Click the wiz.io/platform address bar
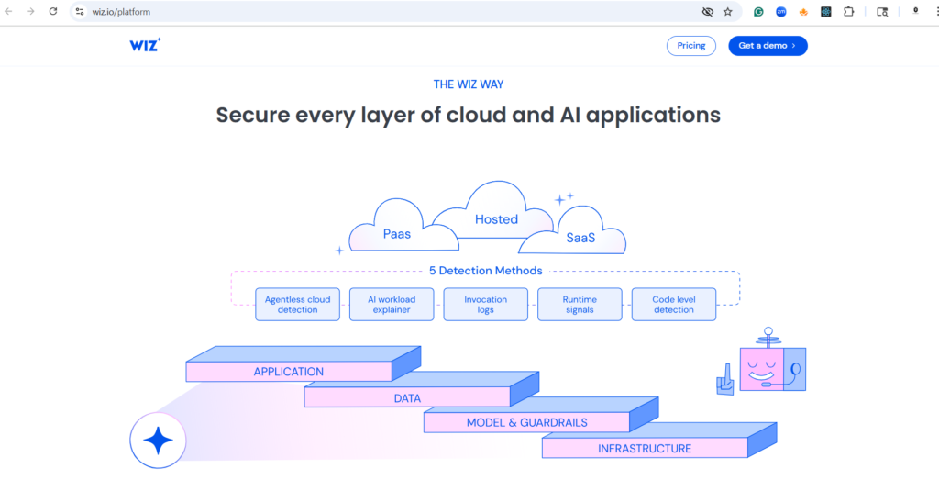Viewport: 939px width, 480px height. coord(367,12)
